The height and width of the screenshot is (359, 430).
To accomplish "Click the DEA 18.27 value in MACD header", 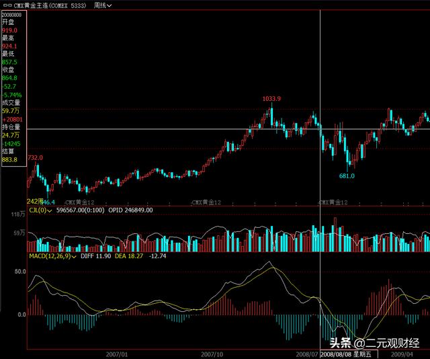I will [128, 256].
